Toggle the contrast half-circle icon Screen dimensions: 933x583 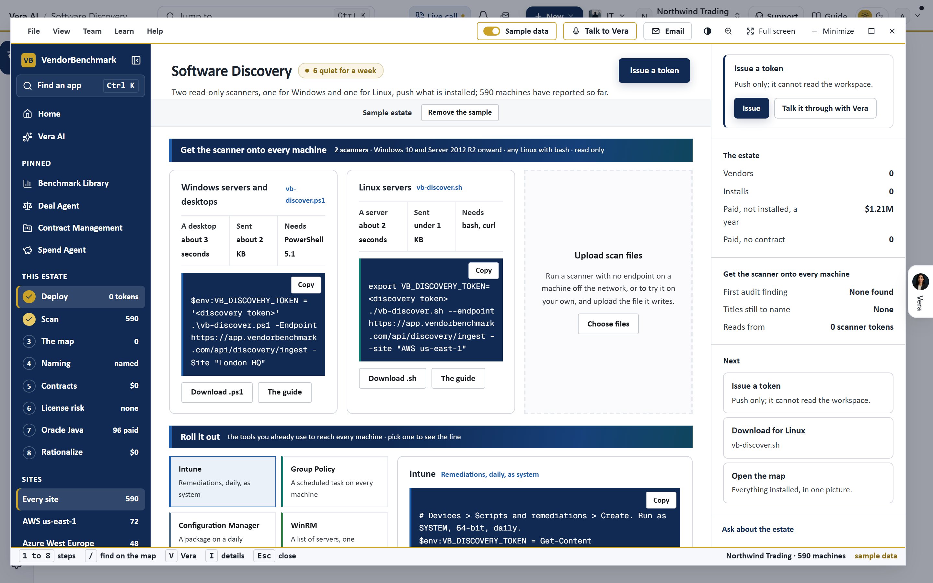[707, 31]
